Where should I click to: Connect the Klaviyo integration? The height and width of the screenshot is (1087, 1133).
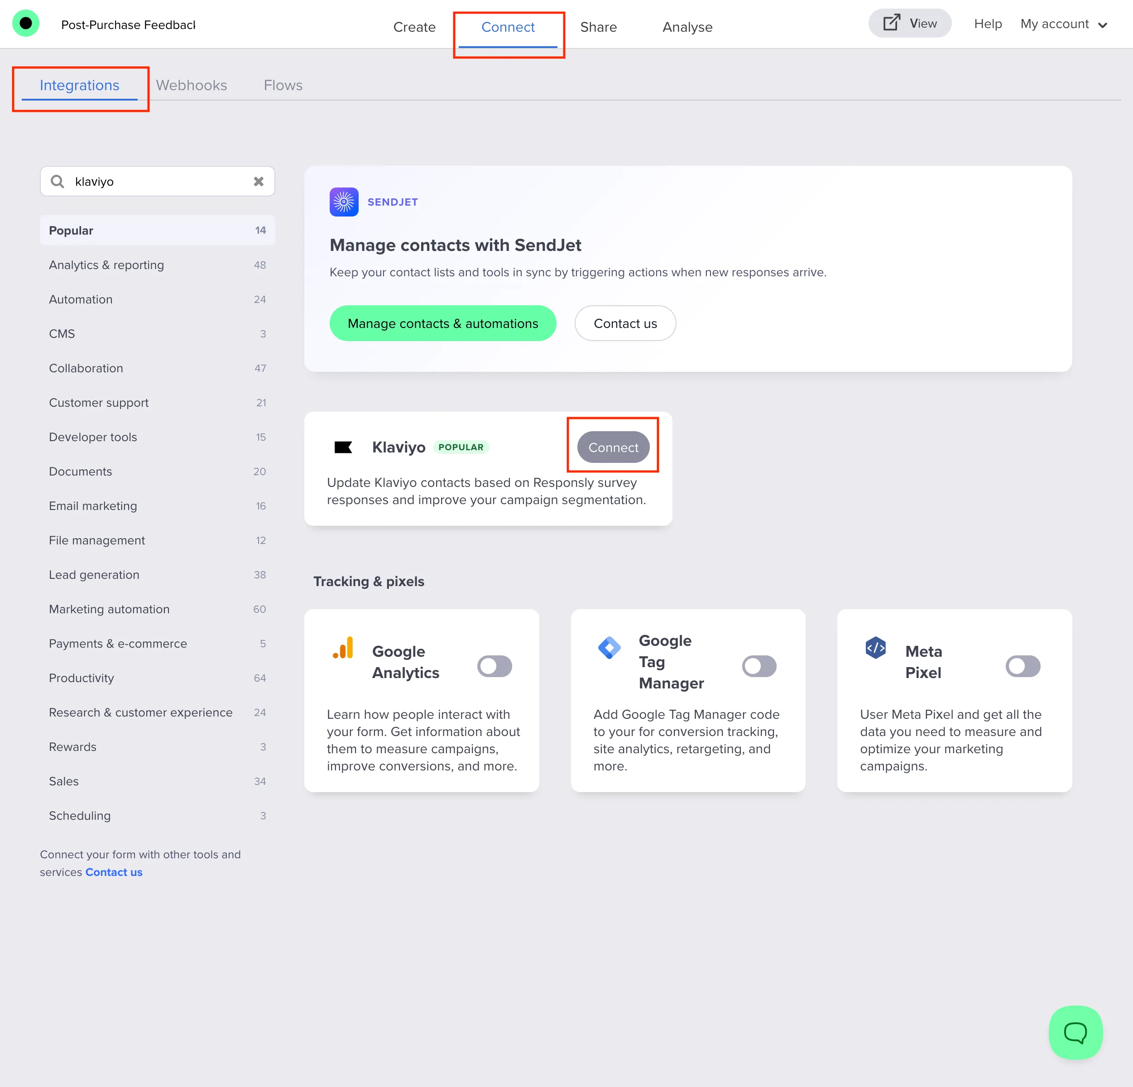pos(613,447)
